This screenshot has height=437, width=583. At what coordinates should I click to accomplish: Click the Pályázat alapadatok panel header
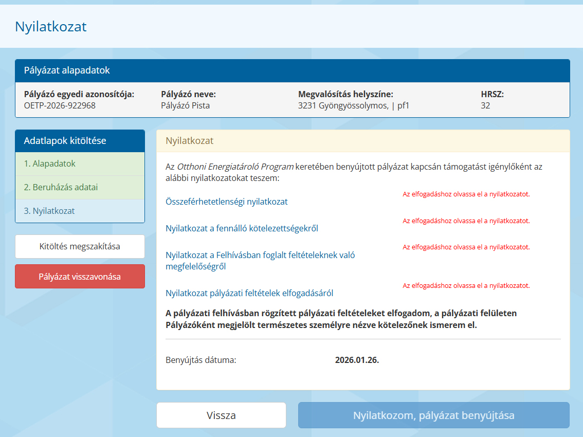coord(292,71)
